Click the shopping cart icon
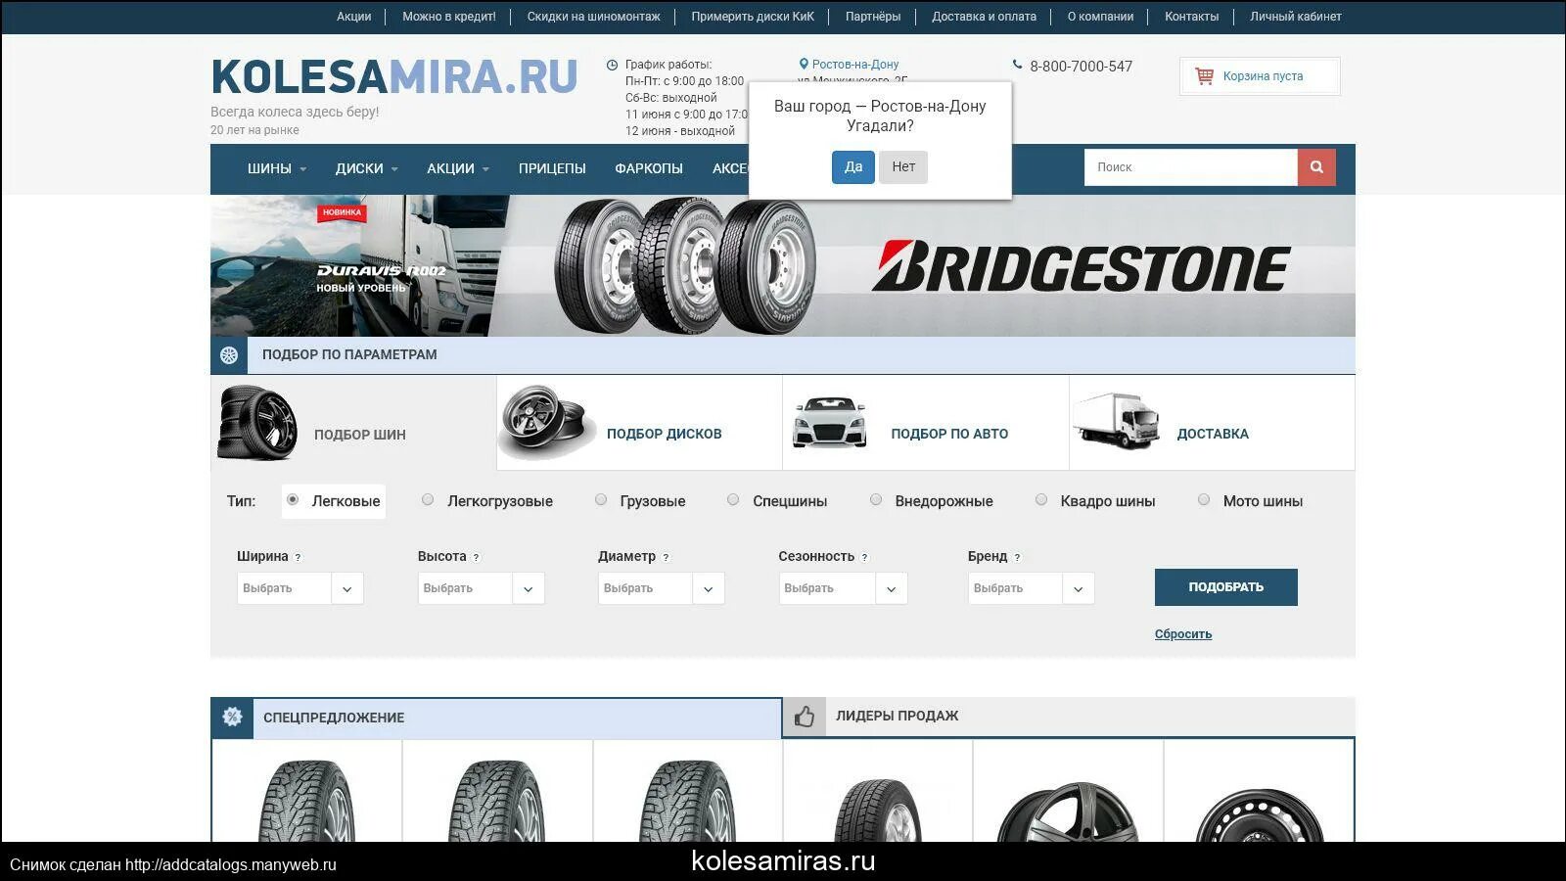This screenshot has height=881, width=1566. (1204, 75)
